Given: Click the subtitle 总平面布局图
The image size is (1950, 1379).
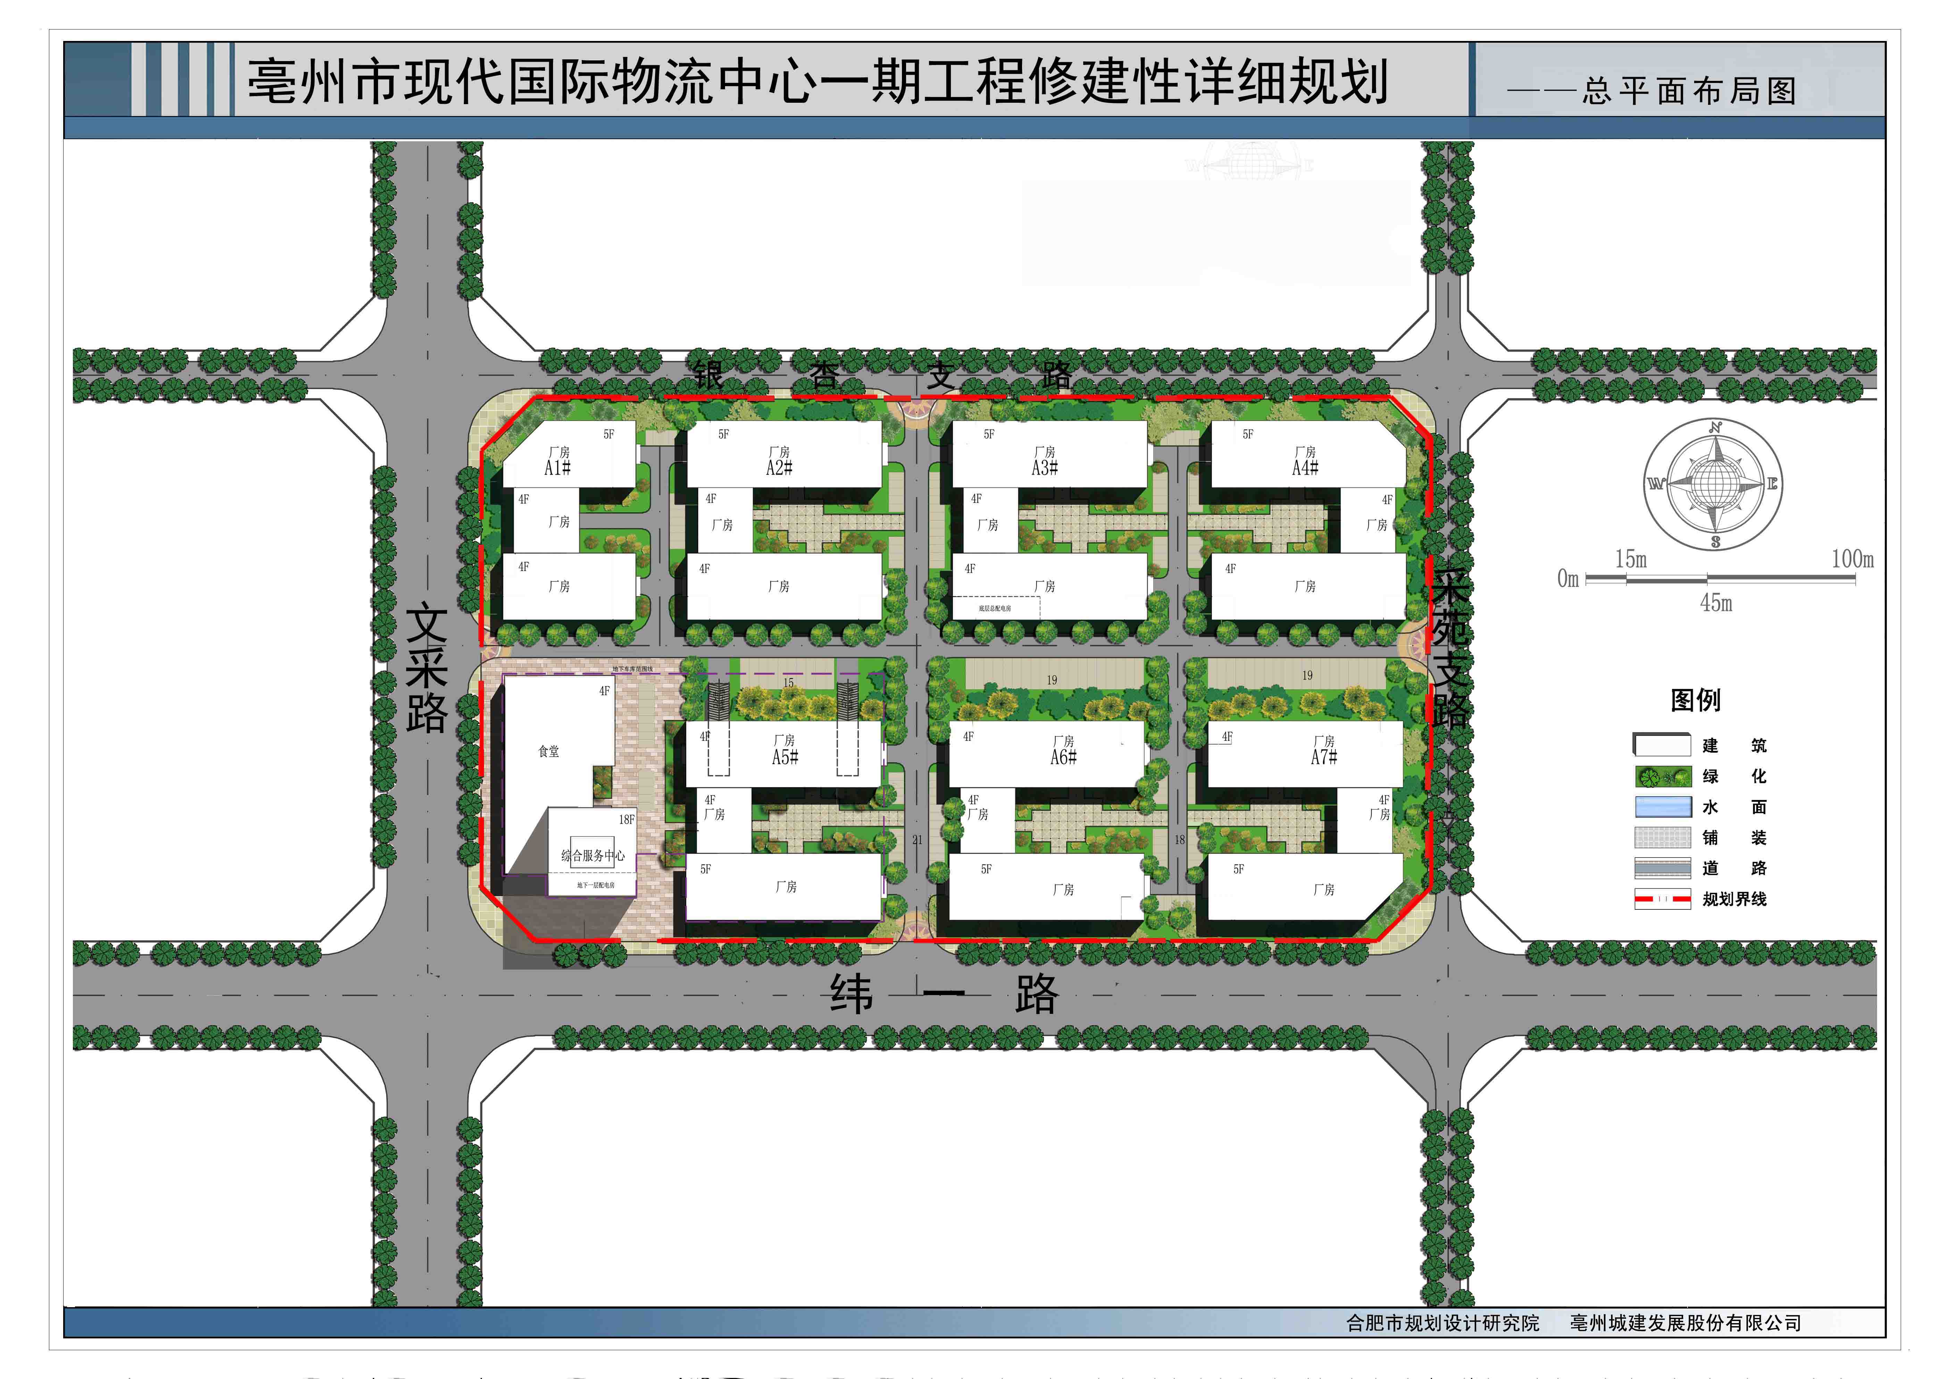Looking at the screenshot, I should point(1689,91).
